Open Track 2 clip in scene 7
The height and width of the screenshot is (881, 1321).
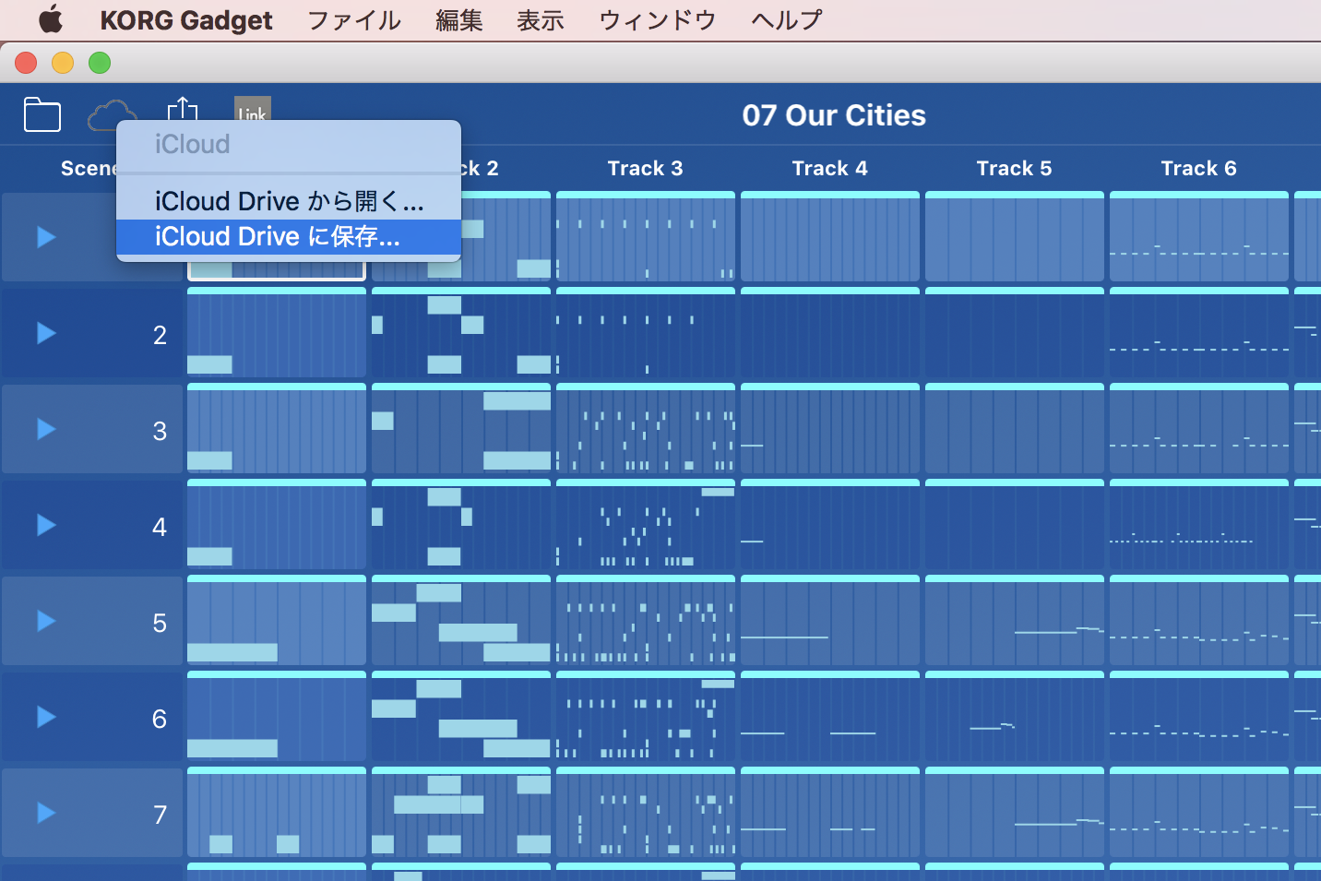tap(461, 812)
